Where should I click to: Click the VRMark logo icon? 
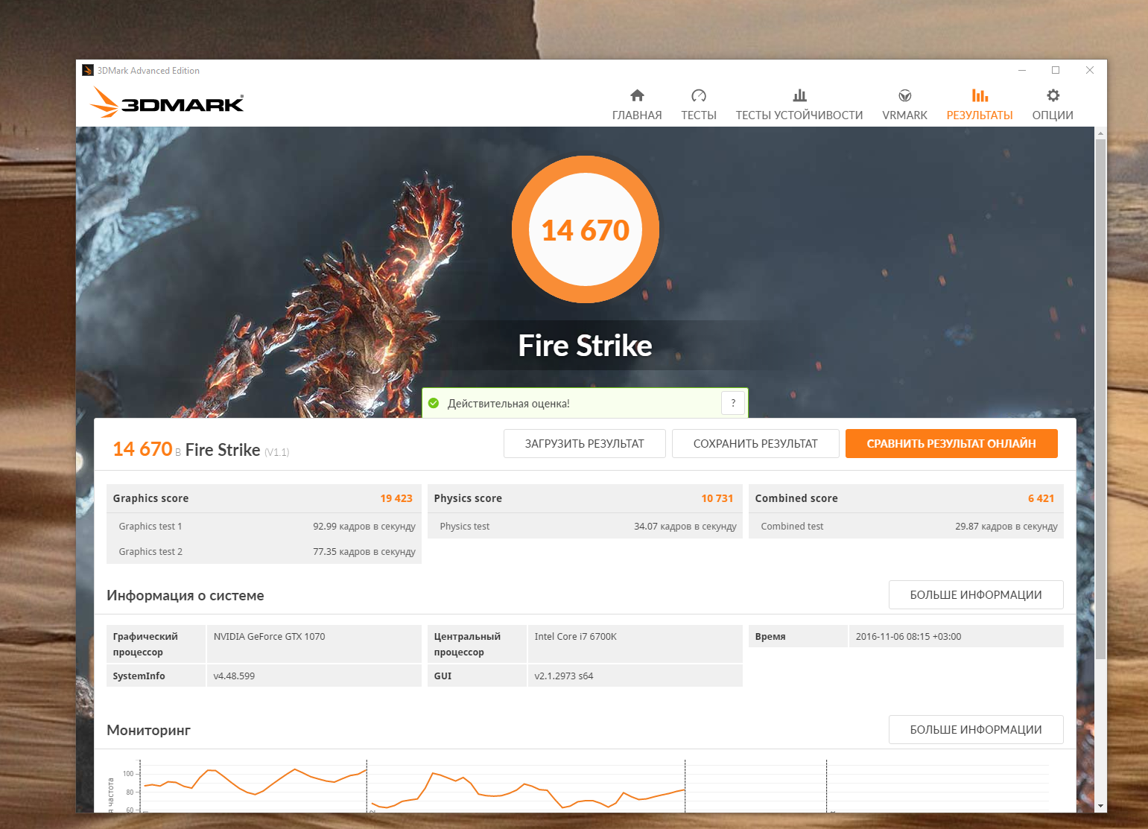(x=905, y=95)
